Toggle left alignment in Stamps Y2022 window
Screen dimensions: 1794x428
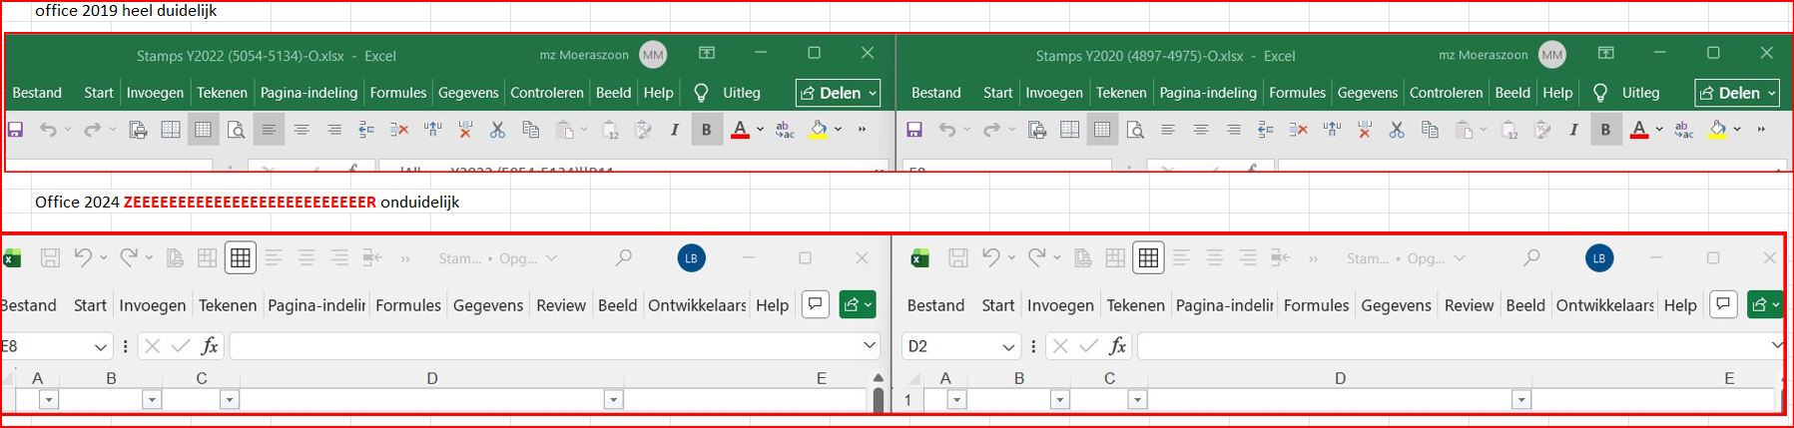tap(268, 130)
